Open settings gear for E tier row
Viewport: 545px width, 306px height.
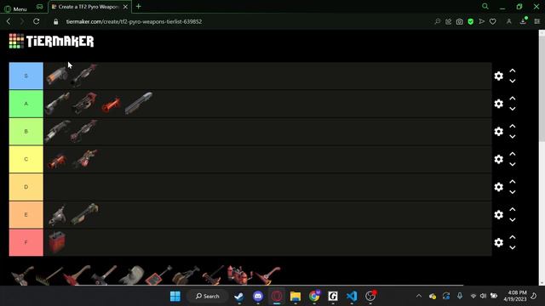click(x=498, y=215)
